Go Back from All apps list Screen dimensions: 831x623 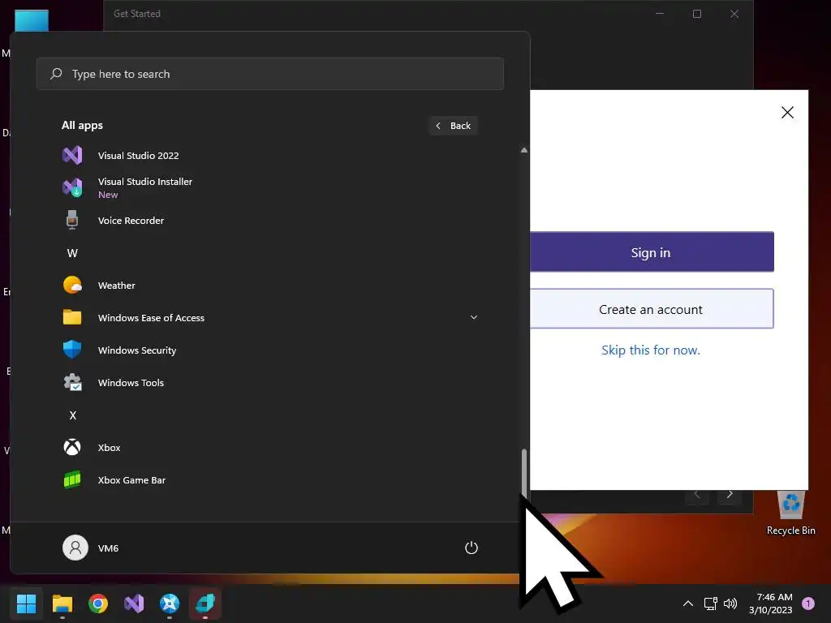[x=454, y=126]
